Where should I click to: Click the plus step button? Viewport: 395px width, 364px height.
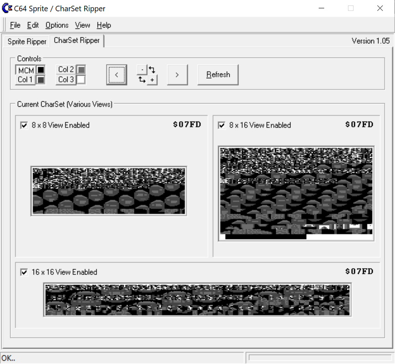pos(152,80)
